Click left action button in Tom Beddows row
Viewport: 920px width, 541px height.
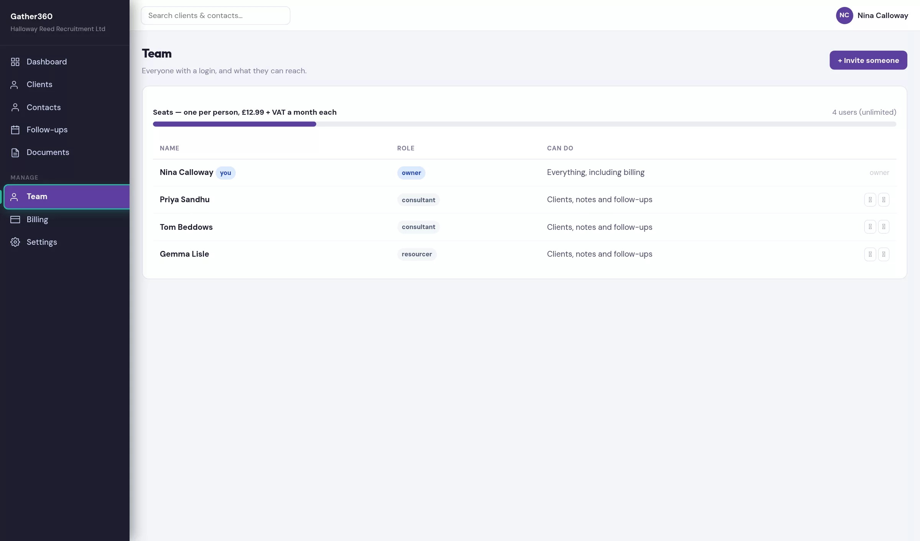coord(870,227)
